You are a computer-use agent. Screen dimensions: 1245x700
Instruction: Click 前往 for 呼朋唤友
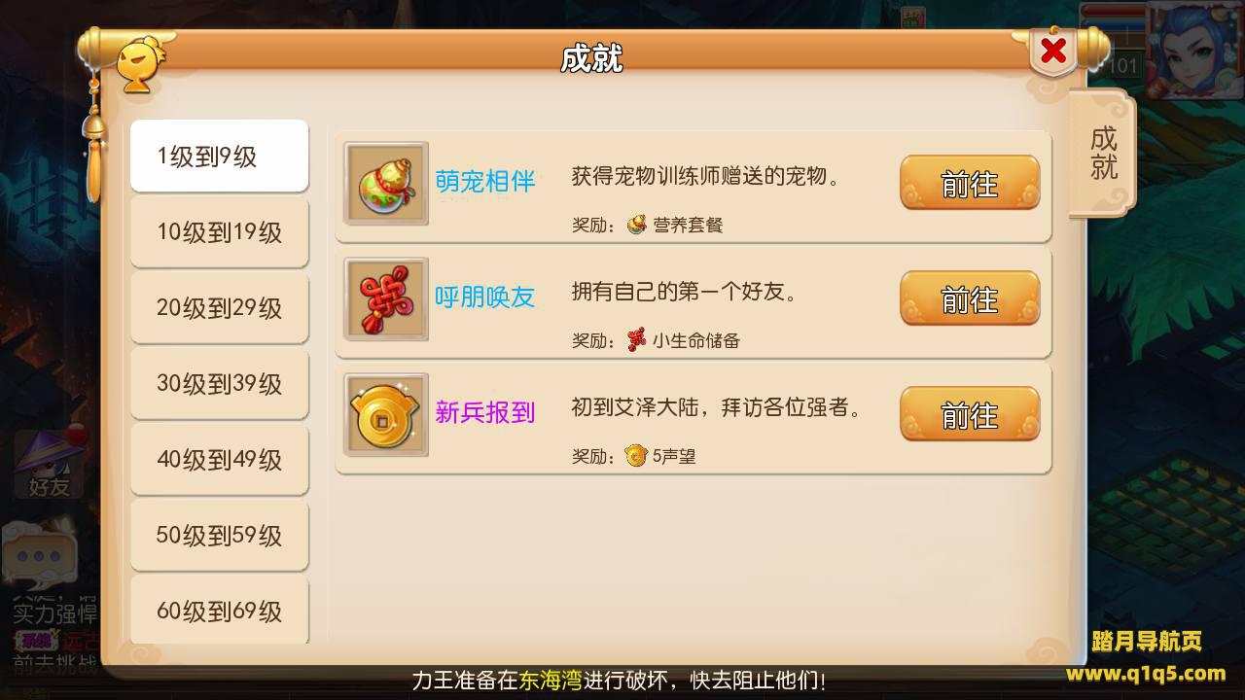click(x=970, y=299)
